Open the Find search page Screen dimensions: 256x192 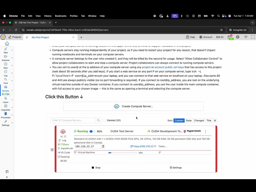(6, 81)
